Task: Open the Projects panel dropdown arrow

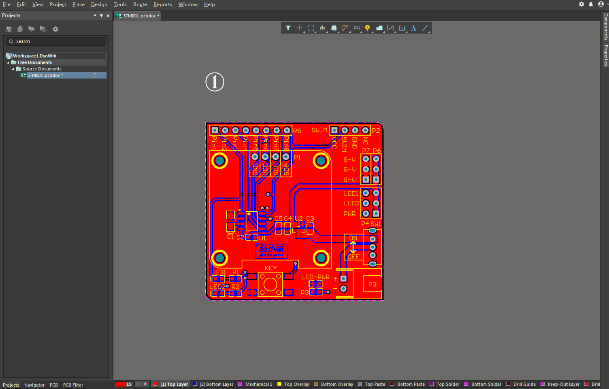Action: 95,15
